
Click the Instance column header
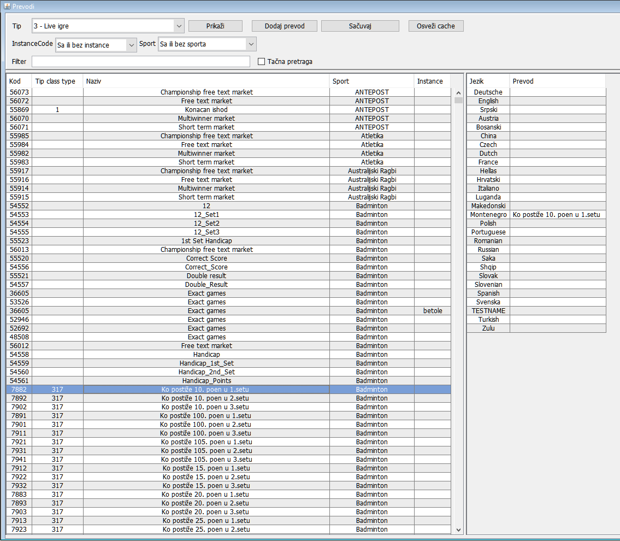pyautogui.click(x=432, y=81)
